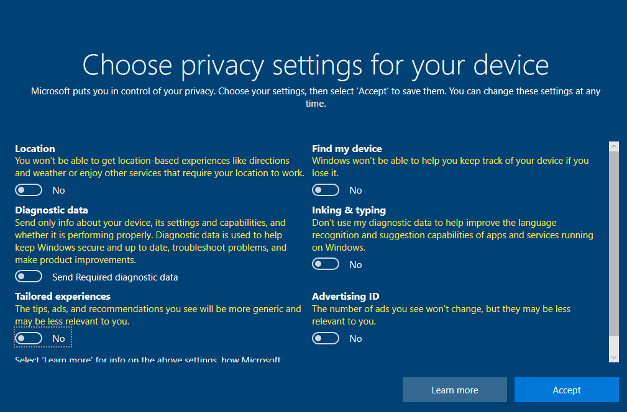Click the vertical scrollbar thumb

coord(614,243)
